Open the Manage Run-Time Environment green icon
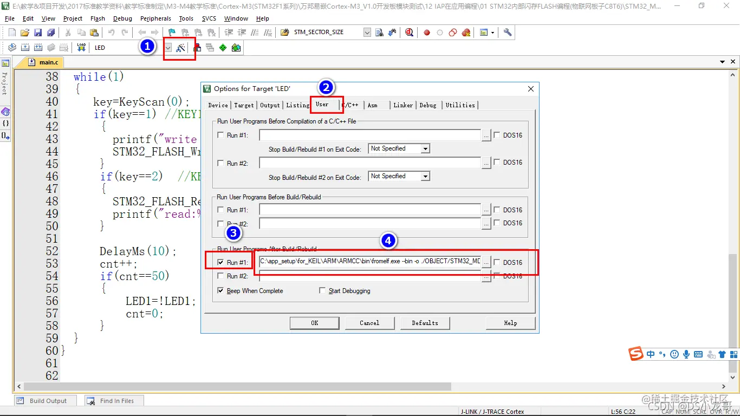 (223, 48)
